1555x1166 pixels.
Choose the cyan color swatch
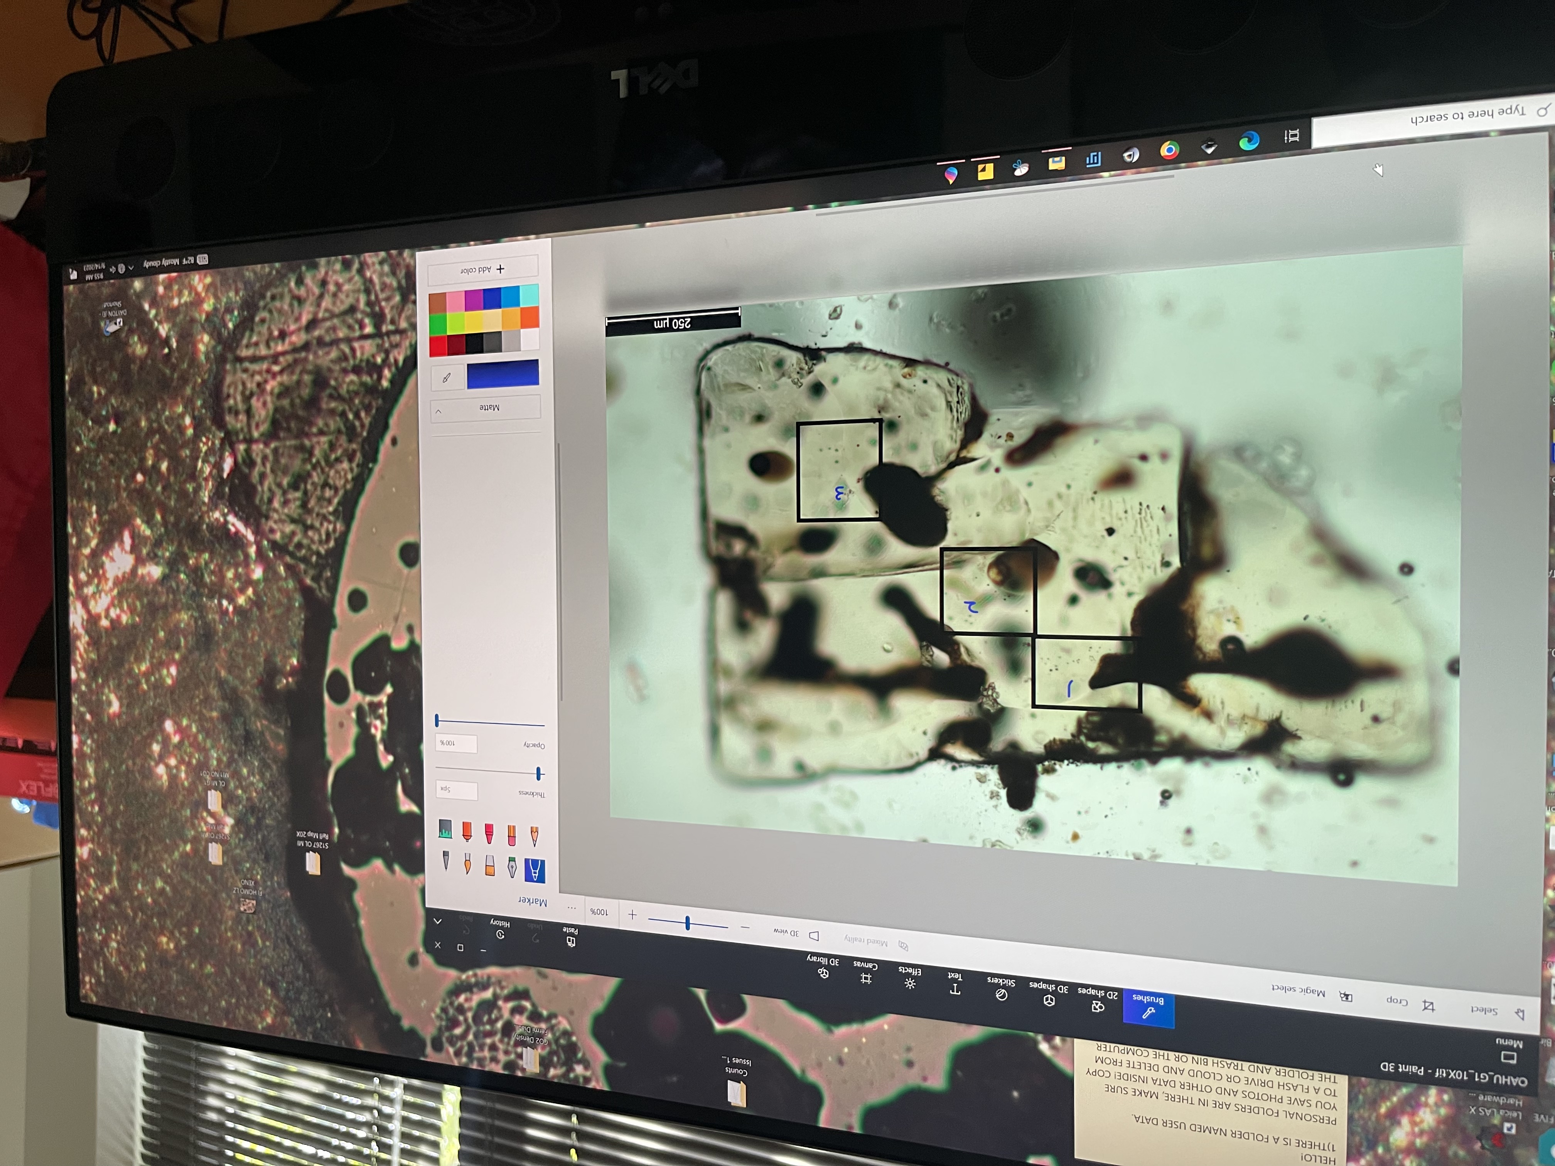click(x=530, y=295)
